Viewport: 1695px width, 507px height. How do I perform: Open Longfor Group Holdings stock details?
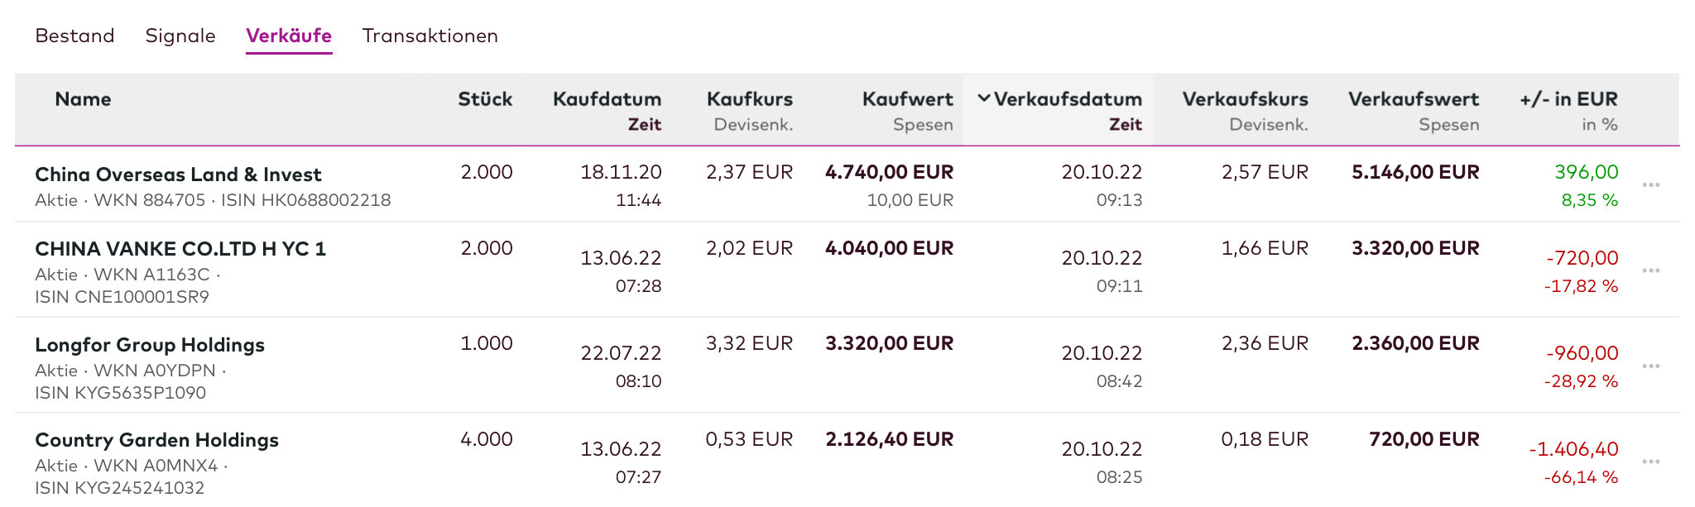pyautogui.click(x=150, y=345)
